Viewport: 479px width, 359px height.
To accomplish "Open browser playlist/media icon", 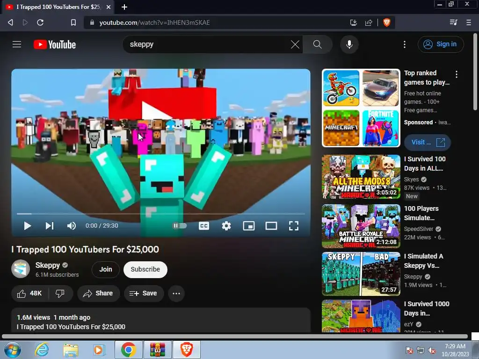I will 453,22.
